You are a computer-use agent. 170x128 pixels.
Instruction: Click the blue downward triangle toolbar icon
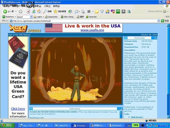point(102,11)
